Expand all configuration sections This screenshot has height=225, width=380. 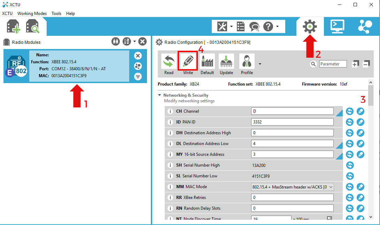(x=355, y=64)
